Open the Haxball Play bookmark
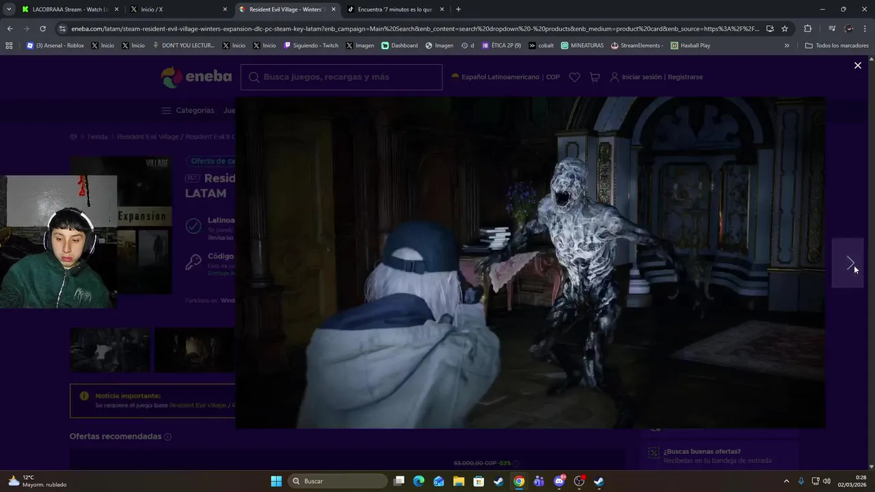The height and width of the screenshot is (492, 875). 690,46
